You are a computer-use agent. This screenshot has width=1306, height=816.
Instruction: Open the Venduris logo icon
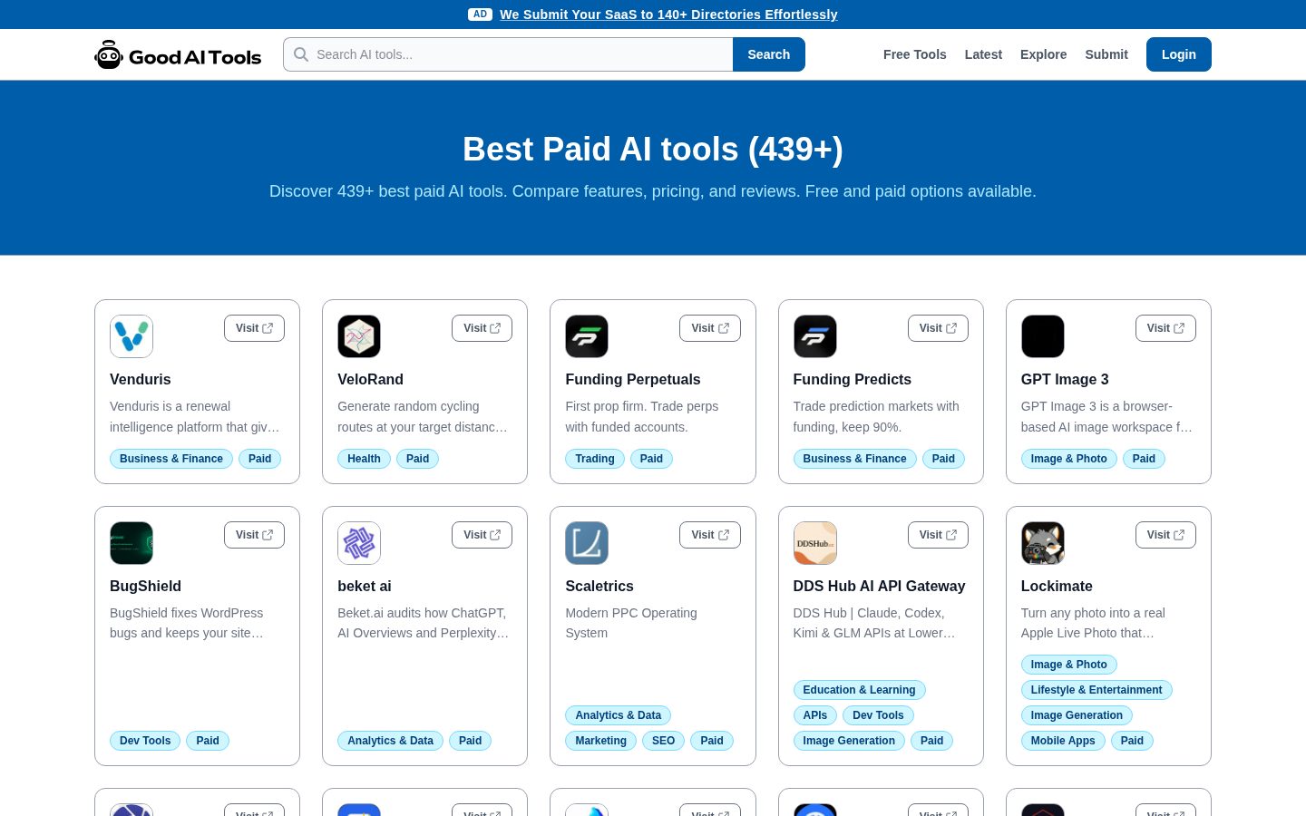coord(132,336)
